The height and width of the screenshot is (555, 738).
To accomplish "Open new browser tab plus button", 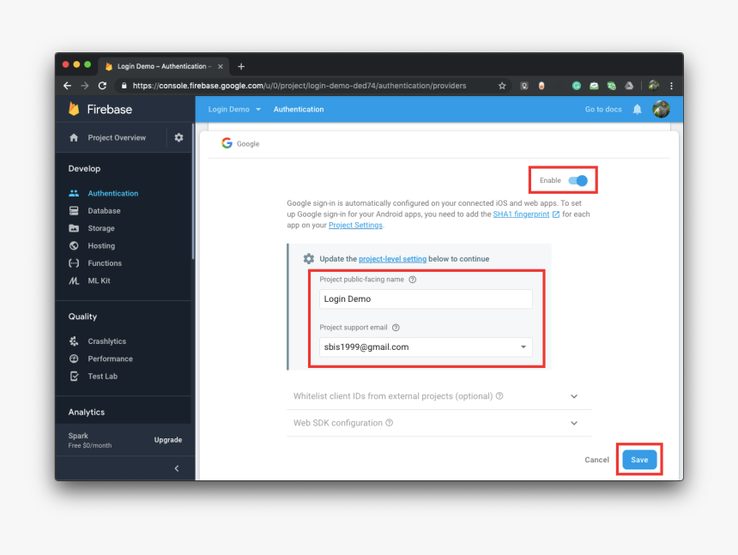I will pyautogui.click(x=241, y=66).
